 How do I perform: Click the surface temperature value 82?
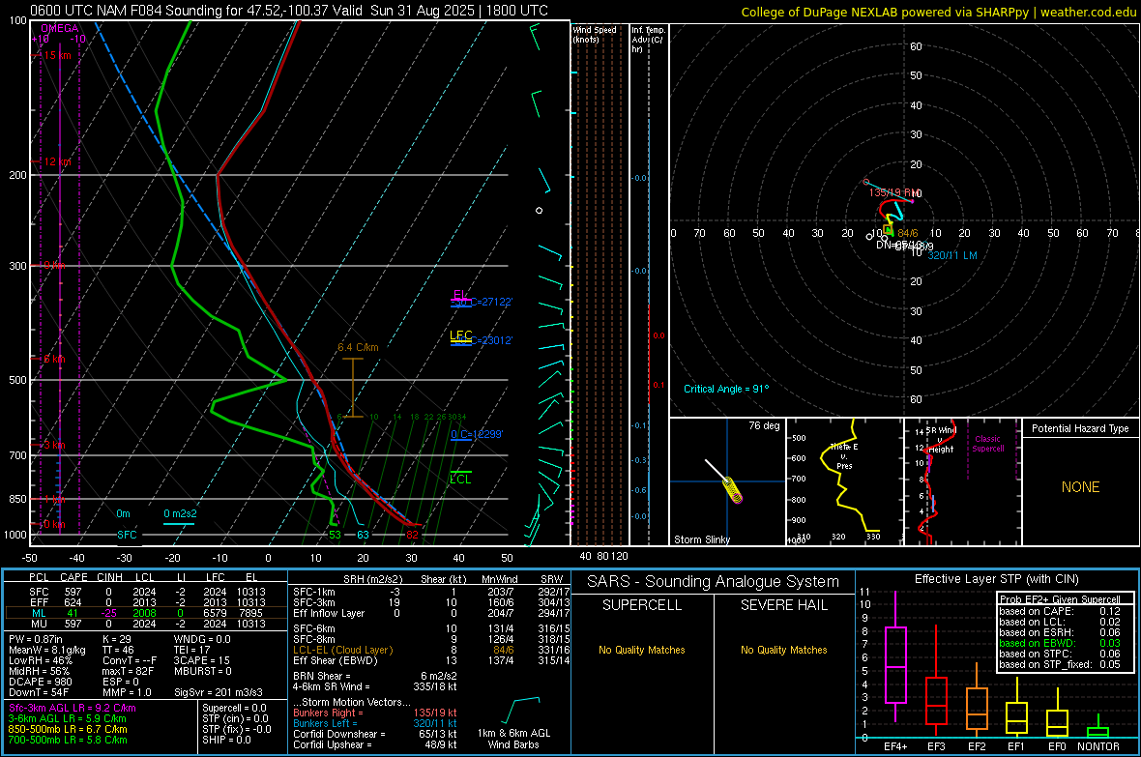pos(413,535)
